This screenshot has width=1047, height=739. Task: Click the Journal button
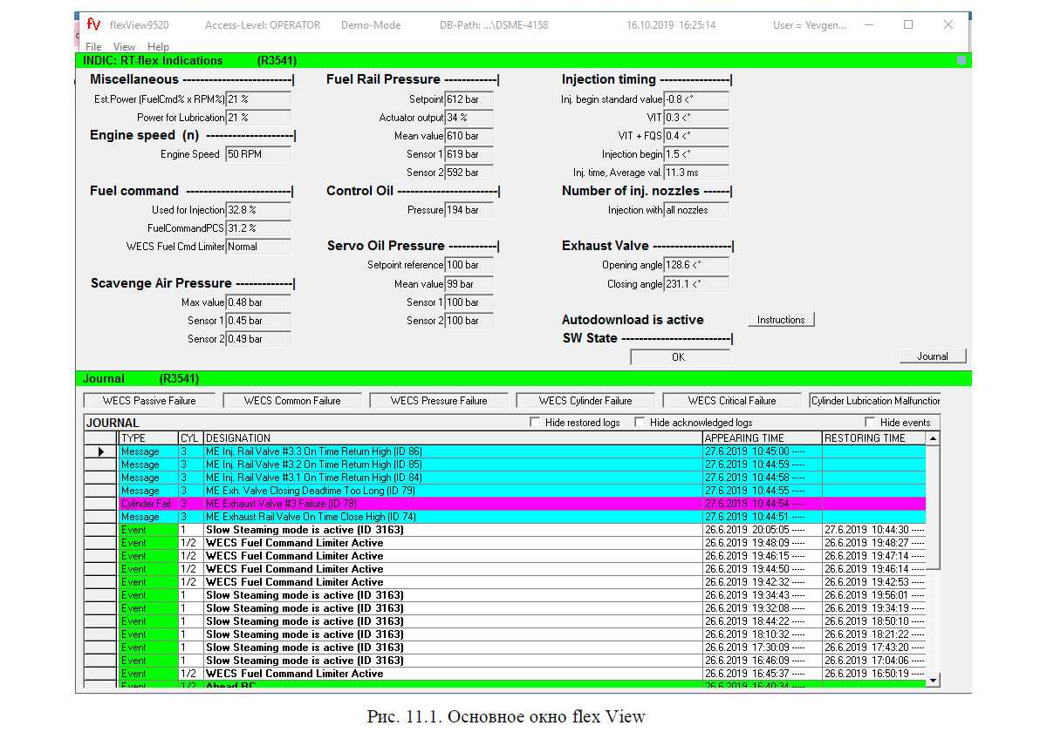[x=933, y=356]
